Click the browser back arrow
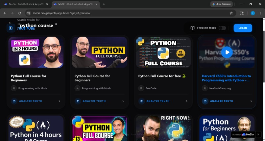Viewport: 265px width, 141px height. pos(5,13)
